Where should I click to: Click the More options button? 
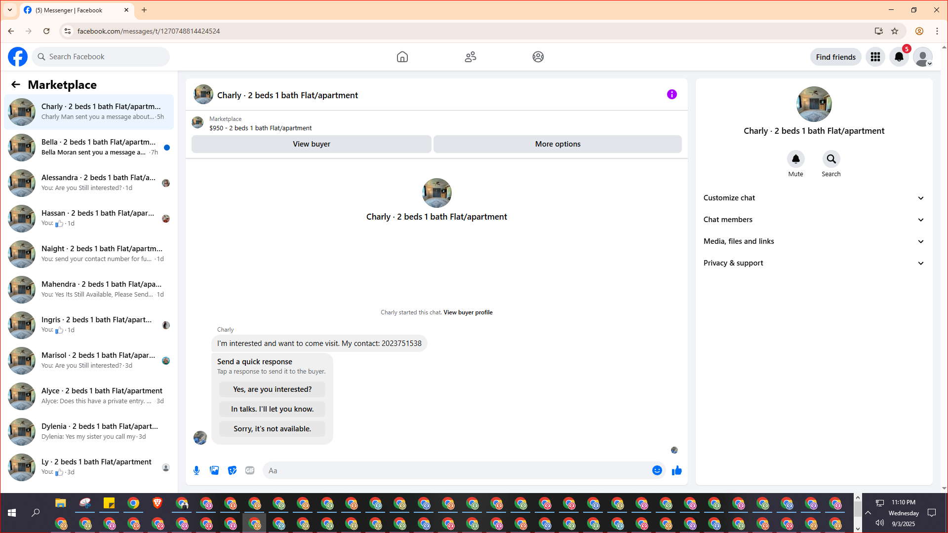tap(557, 144)
